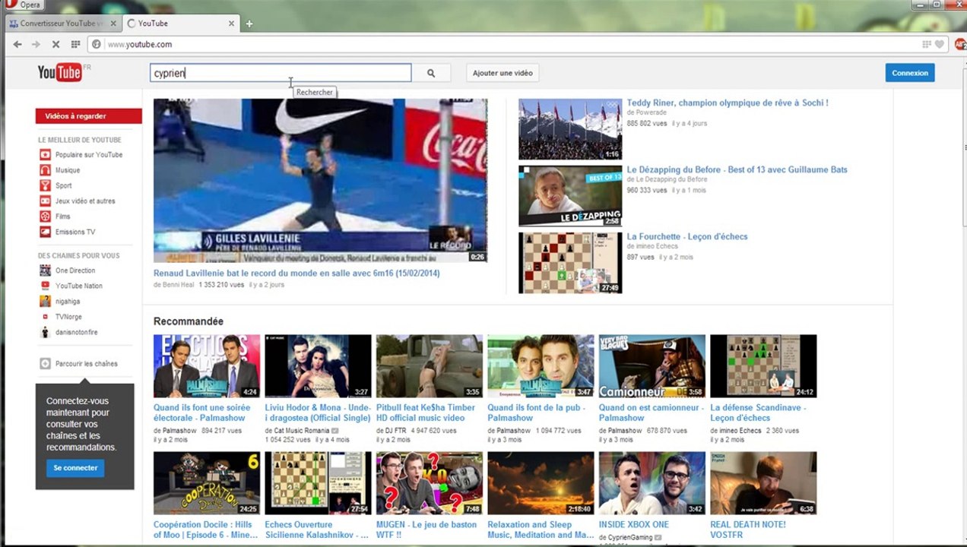
Task: Click the YouTube Nation channel icon
Action: (46, 286)
